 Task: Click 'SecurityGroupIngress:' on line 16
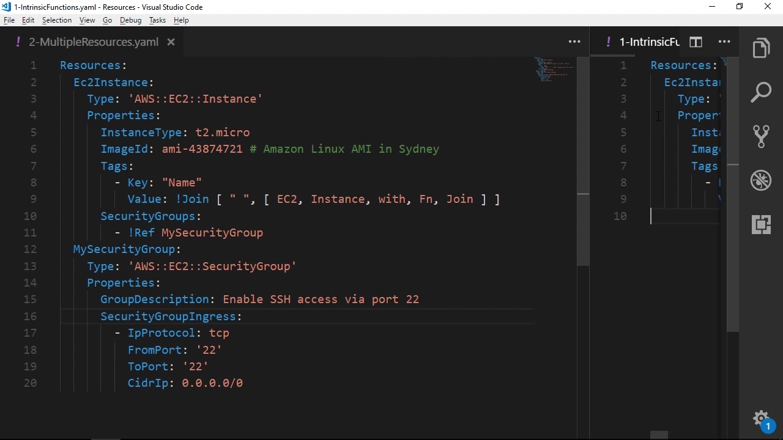171,317
